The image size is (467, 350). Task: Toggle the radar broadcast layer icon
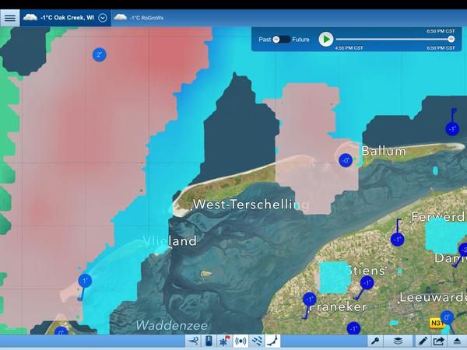point(241,341)
